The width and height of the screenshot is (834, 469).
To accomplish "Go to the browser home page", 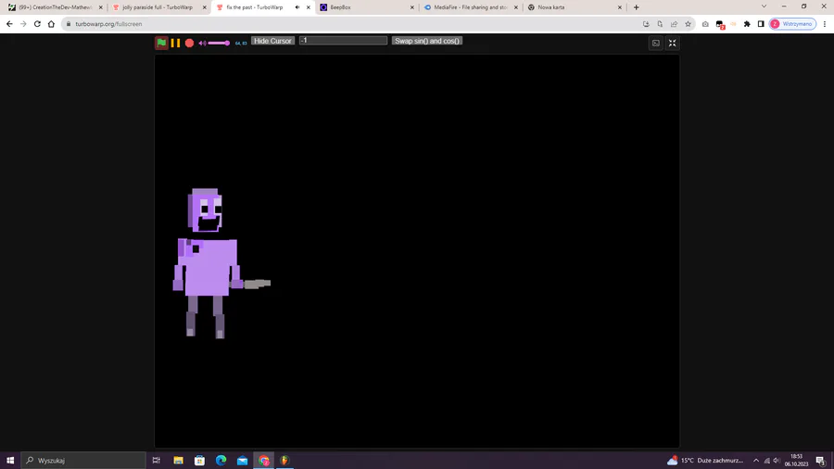I will point(51,24).
